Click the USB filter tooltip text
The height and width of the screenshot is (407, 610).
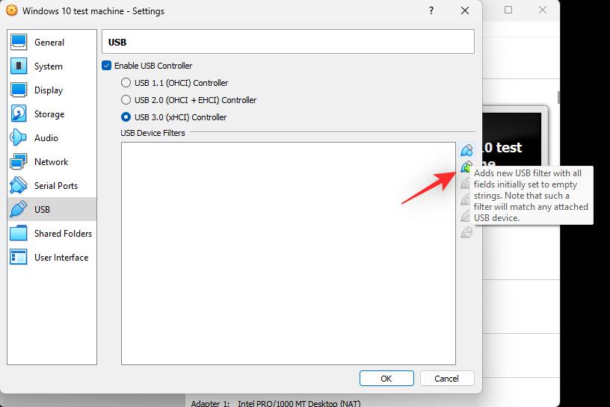click(x=531, y=196)
